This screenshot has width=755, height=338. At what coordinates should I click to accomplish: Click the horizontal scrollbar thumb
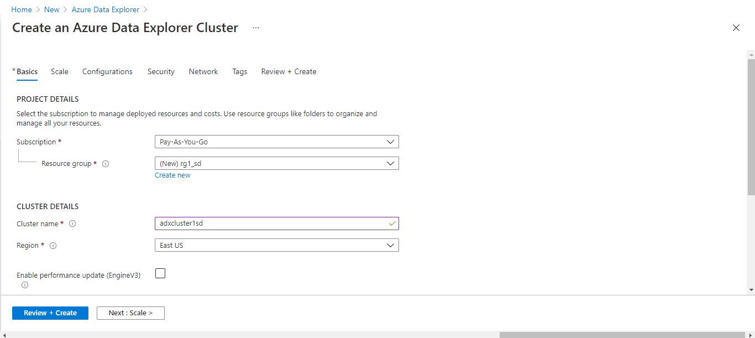[x=621, y=335]
